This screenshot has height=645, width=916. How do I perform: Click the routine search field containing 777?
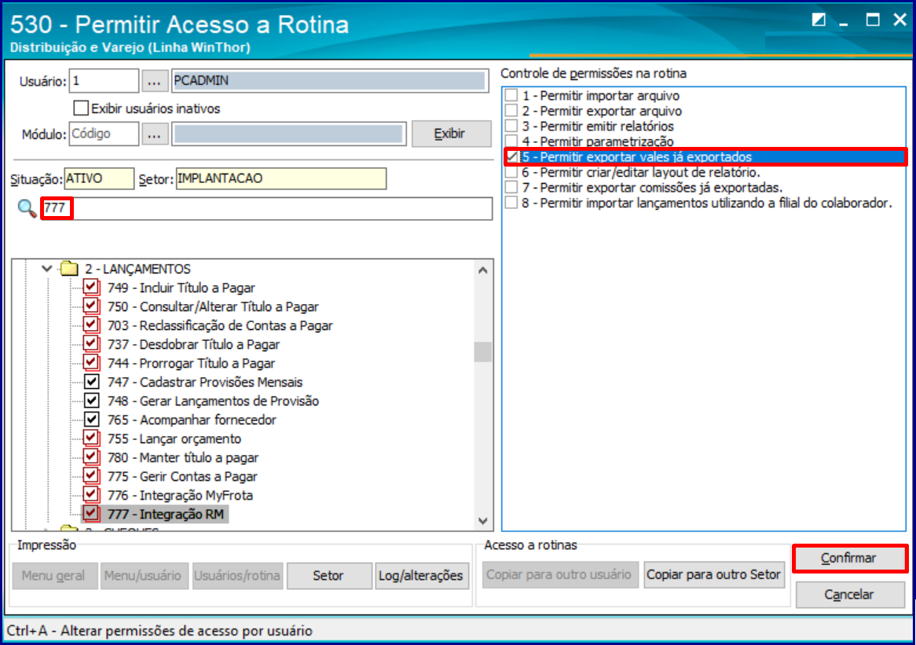pyautogui.click(x=268, y=208)
